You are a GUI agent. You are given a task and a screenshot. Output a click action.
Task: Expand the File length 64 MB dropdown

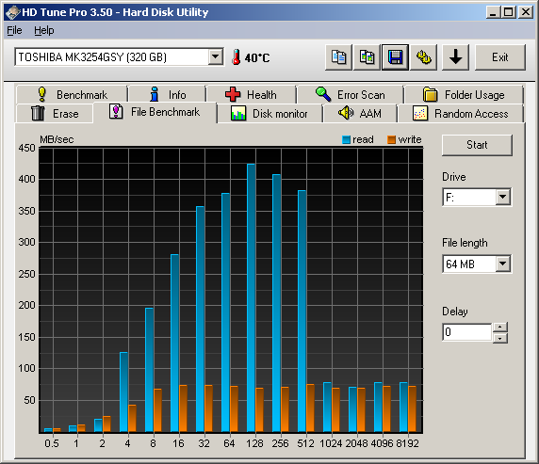pos(503,264)
